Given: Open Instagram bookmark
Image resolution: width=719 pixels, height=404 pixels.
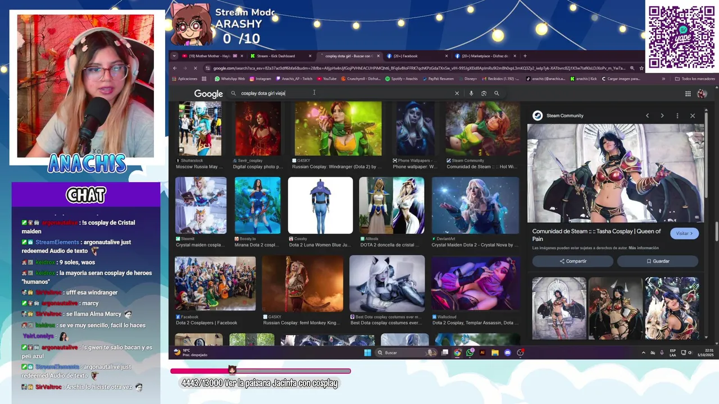Looking at the screenshot, I should [x=260, y=79].
